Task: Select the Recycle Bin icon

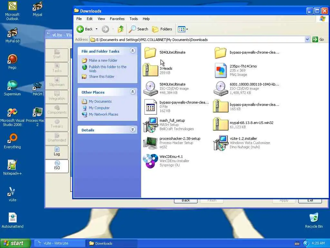Action: click(x=314, y=221)
